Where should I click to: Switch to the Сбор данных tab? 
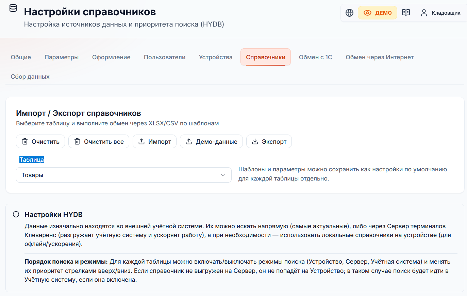pos(30,77)
